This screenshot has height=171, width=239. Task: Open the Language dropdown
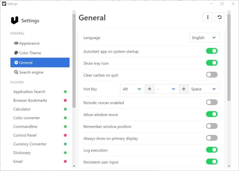[204, 38]
